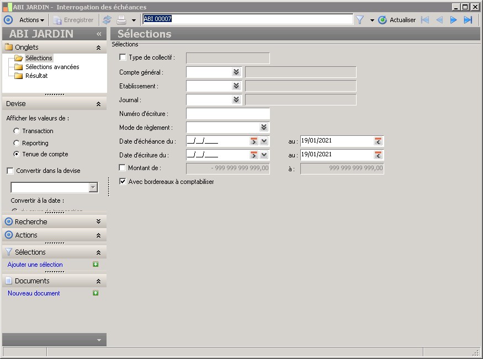The width and height of the screenshot is (483, 359).
Task: Select the Tenue de compte radio button
Action: tap(17, 154)
